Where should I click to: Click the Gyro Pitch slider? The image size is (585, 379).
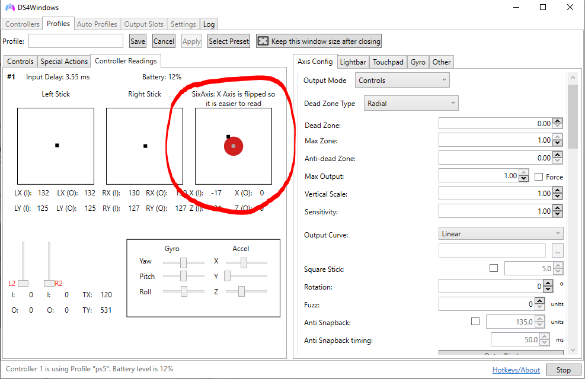coord(184,276)
